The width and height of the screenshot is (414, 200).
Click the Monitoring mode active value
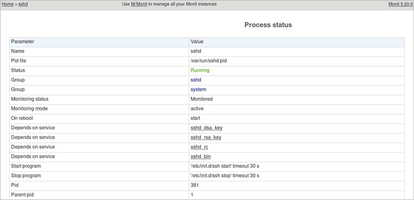[197, 108]
